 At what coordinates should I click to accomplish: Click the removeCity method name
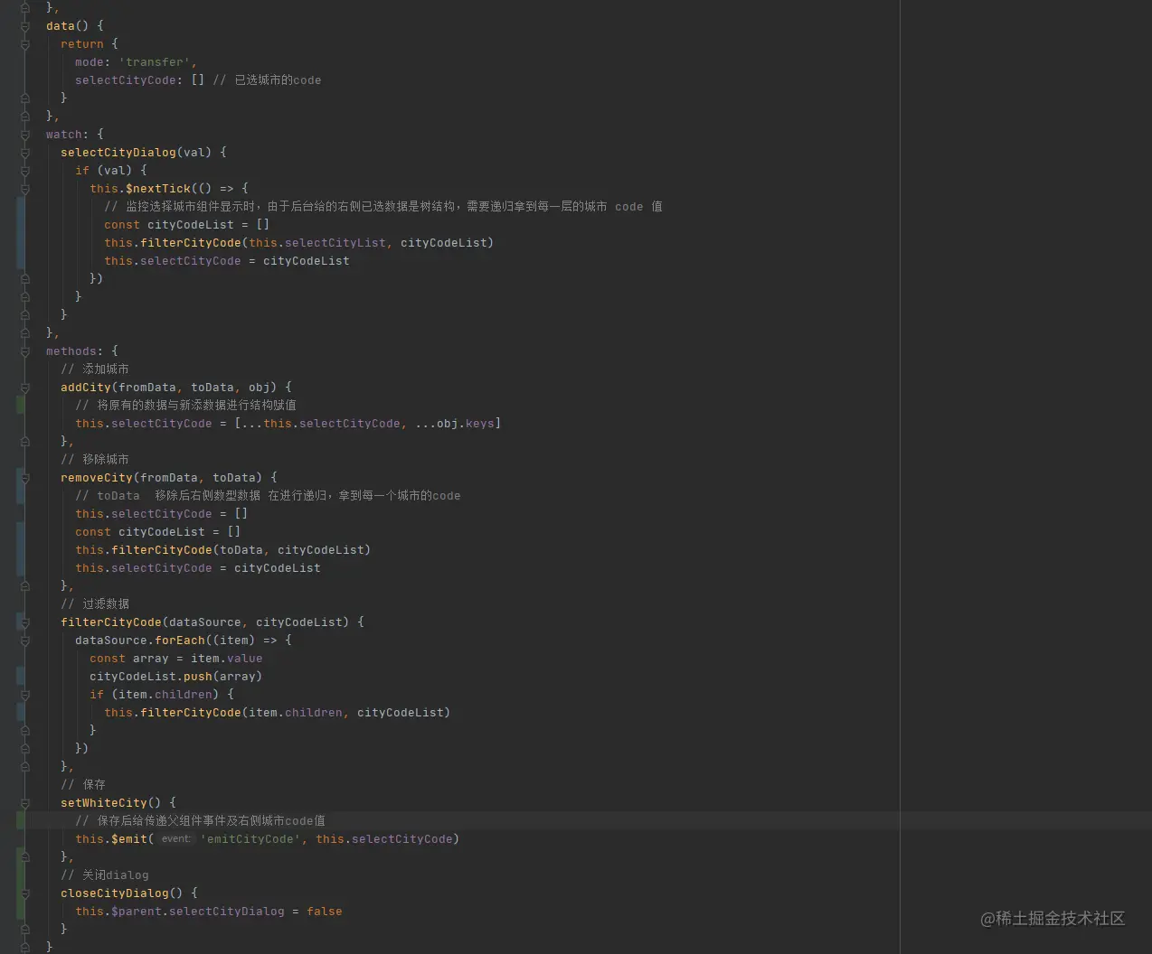97,478
